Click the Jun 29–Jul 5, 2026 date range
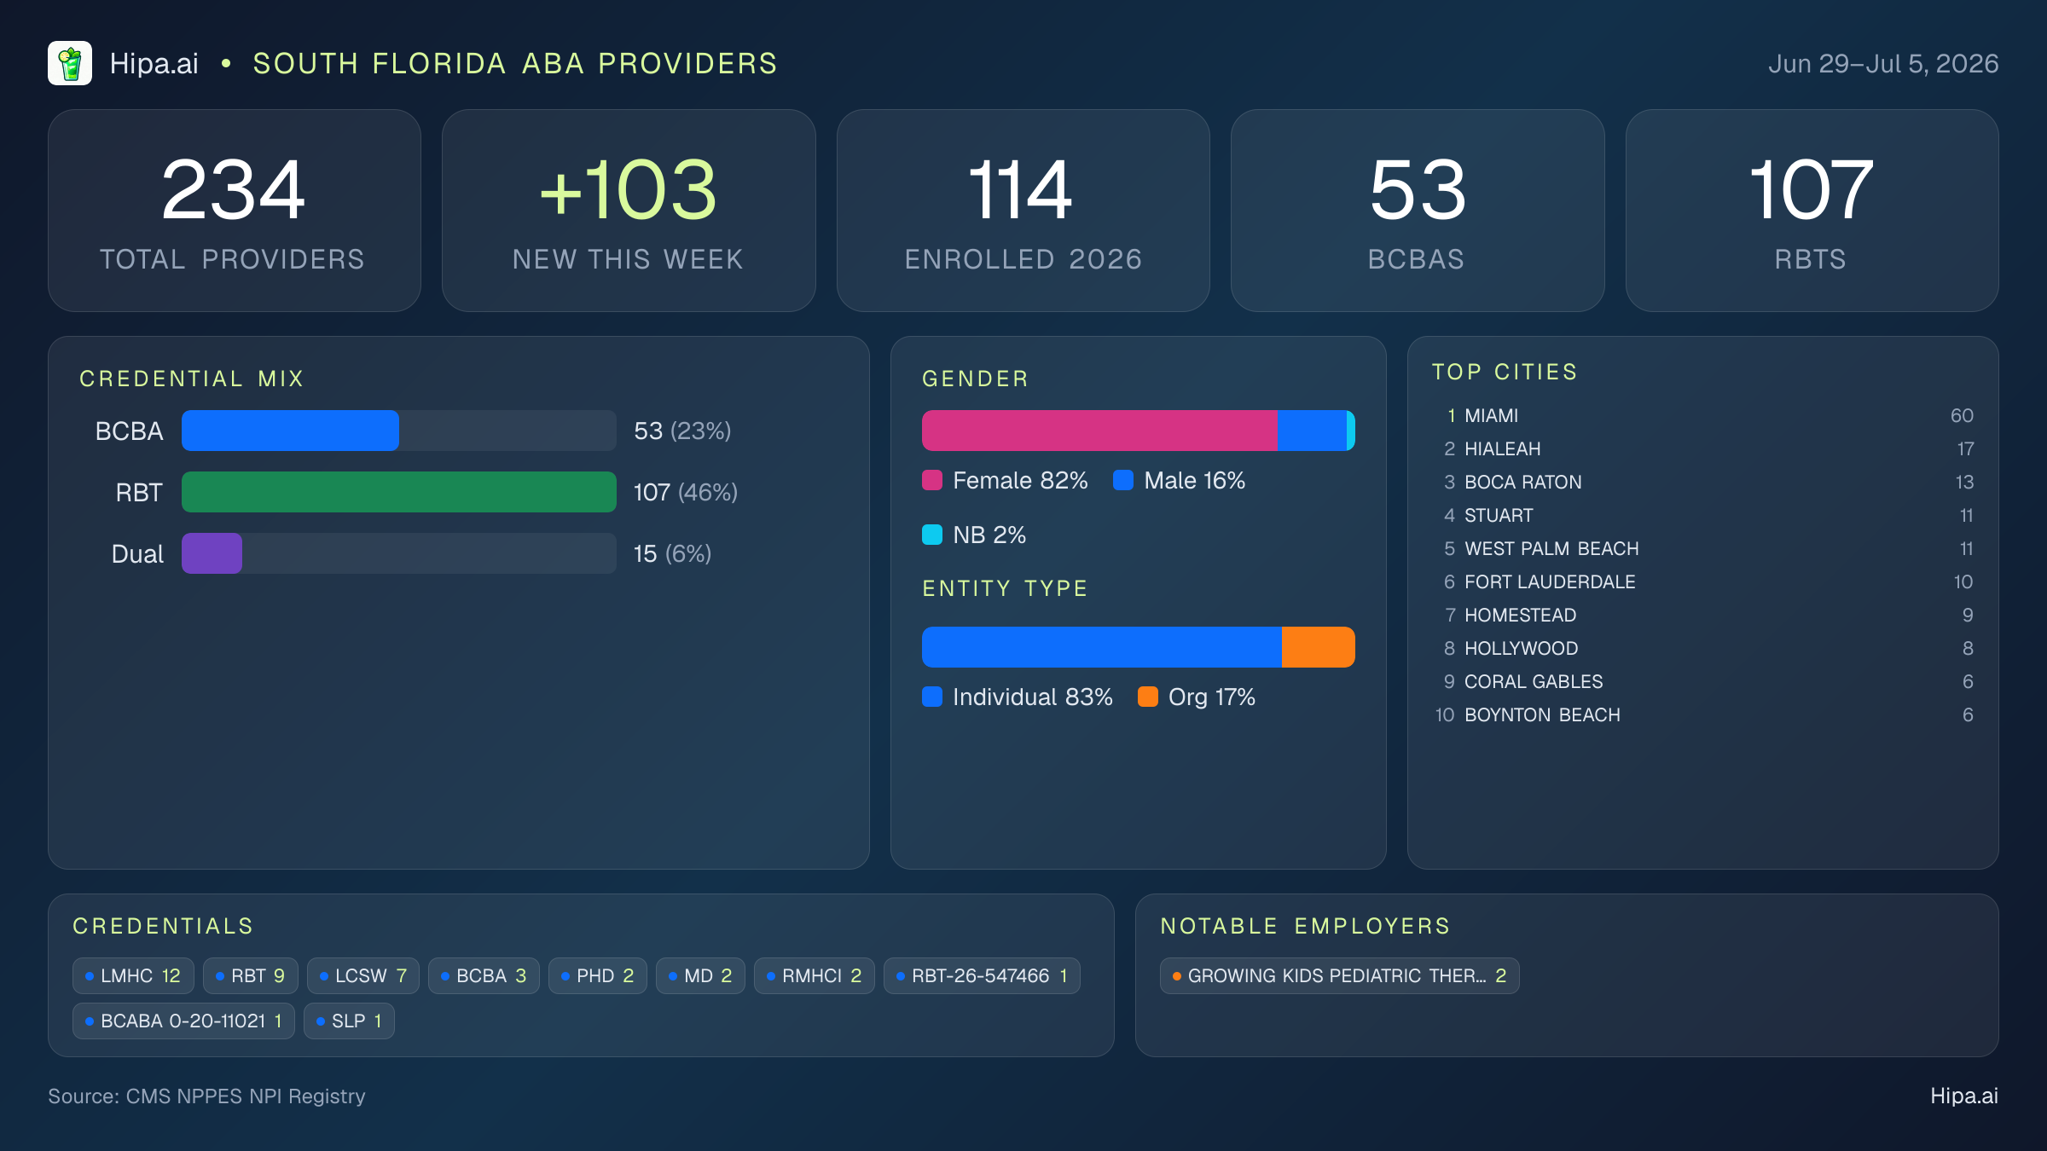Image resolution: width=2047 pixels, height=1151 pixels. click(1883, 64)
